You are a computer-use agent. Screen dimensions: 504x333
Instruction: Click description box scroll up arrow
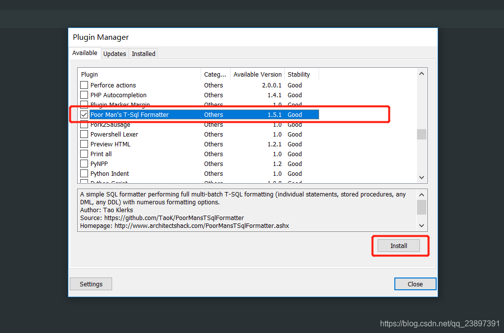tap(422, 194)
